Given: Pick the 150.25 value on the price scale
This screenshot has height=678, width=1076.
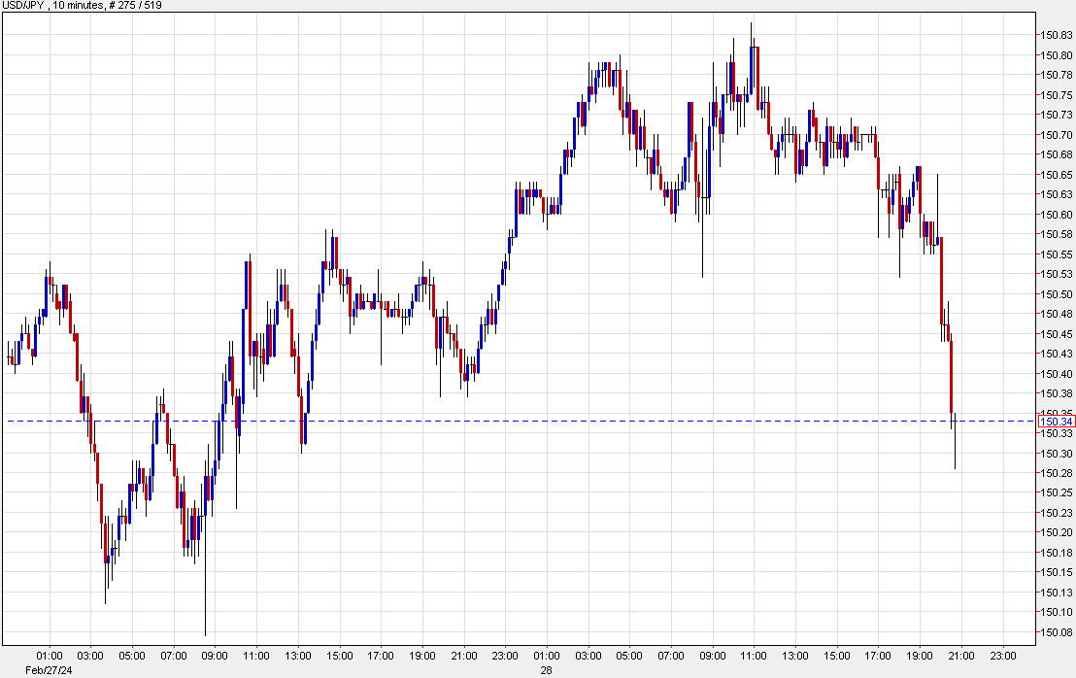Looking at the screenshot, I should coord(1057,492).
